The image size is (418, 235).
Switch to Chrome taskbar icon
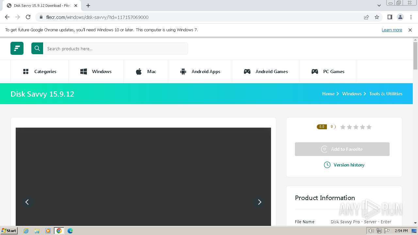pos(59,231)
